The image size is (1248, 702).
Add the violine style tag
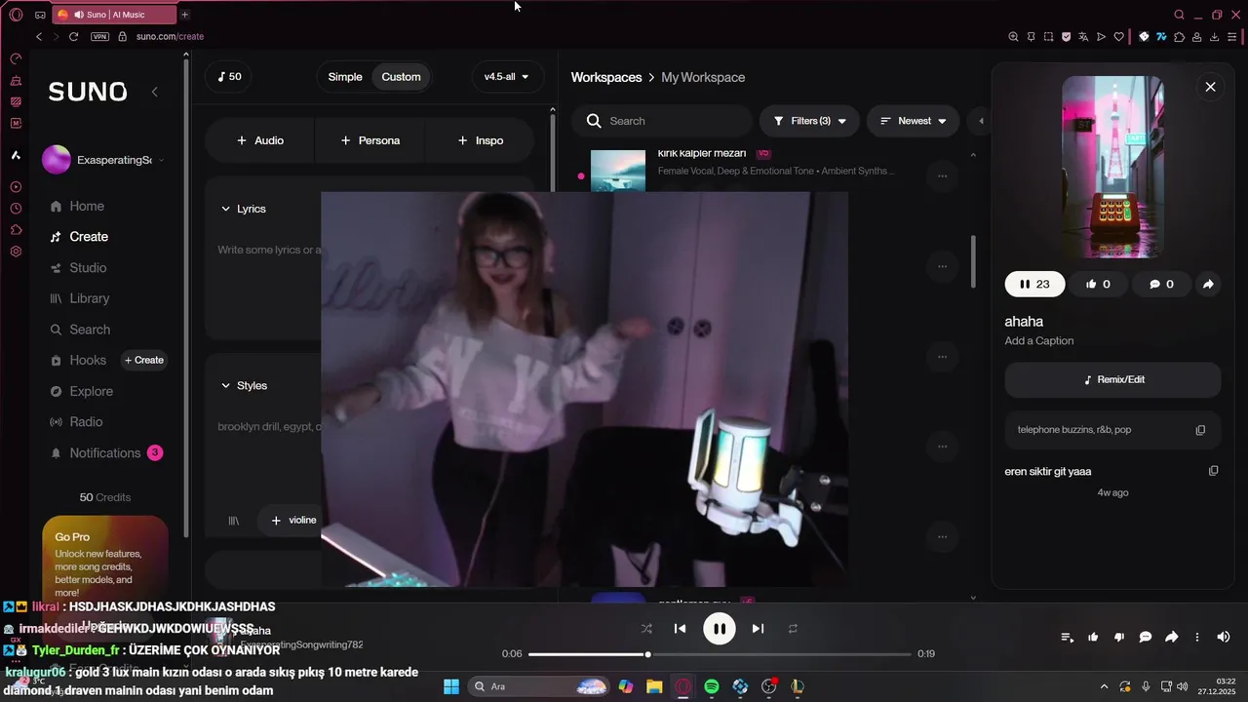click(293, 521)
